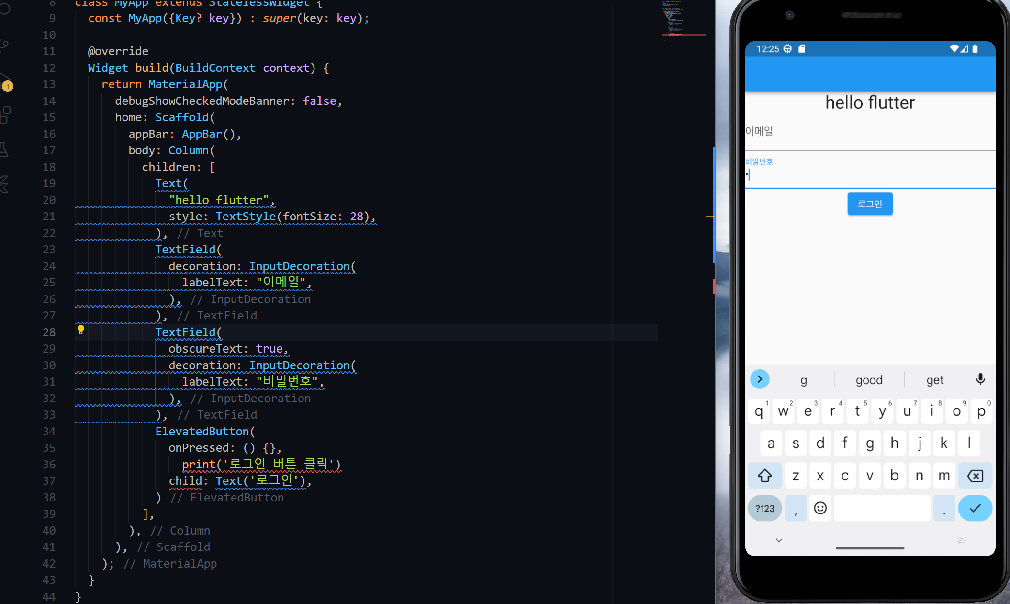The image size is (1010, 604).
Task: Open the Extensions view in activity bar
Action: [x=5, y=115]
